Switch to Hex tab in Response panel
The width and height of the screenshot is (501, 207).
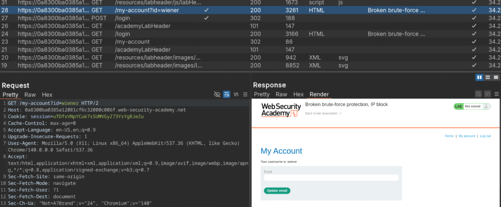click(298, 94)
